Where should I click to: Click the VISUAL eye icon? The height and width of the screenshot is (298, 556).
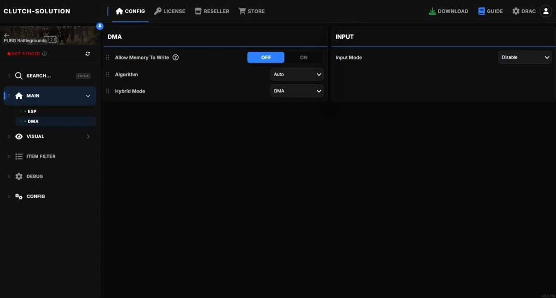pos(19,136)
